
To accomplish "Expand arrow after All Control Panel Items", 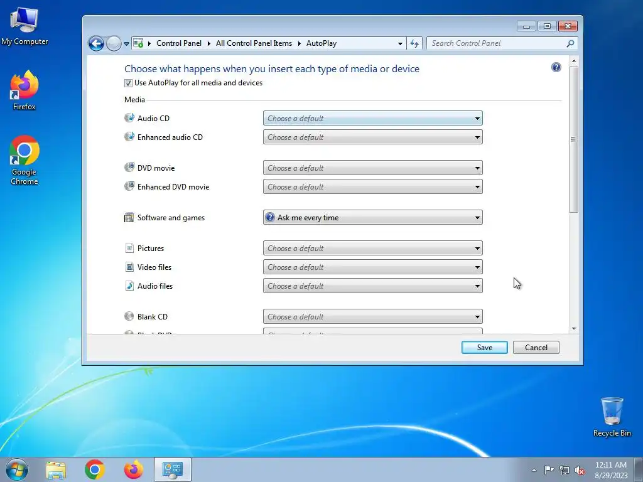I will 299,43.
